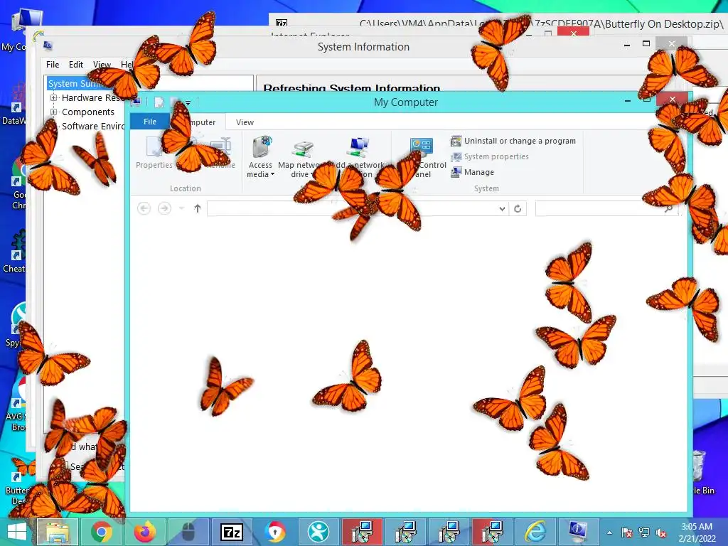Click the Action Center flag icon

pyautogui.click(x=627, y=532)
